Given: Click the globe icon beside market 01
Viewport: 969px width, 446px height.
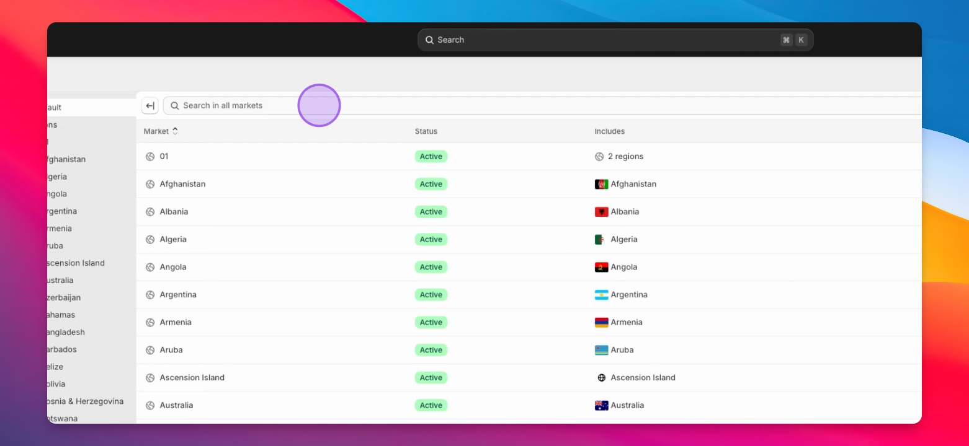Looking at the screenshot, I should click(x=150, y=157).
